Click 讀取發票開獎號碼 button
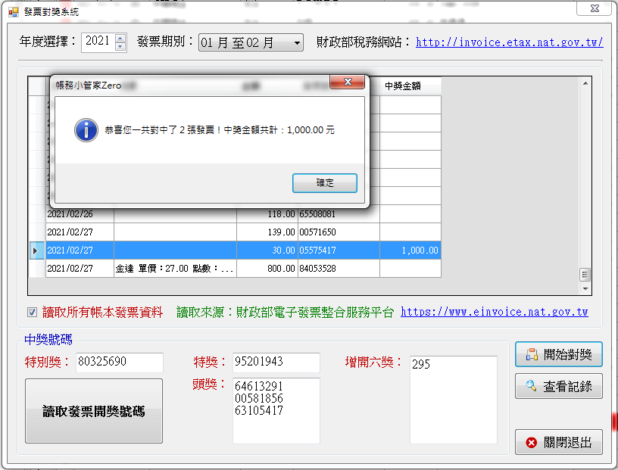This screenshot has height=470, width=618. pos(94,412)
